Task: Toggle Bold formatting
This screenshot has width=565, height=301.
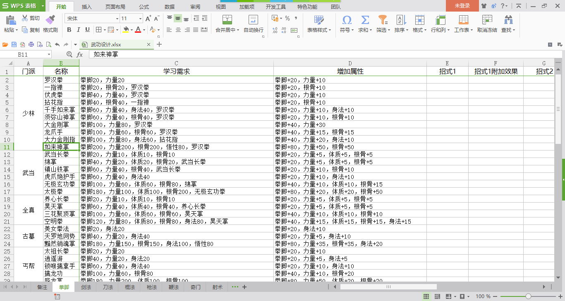Action: coord(69,30)
